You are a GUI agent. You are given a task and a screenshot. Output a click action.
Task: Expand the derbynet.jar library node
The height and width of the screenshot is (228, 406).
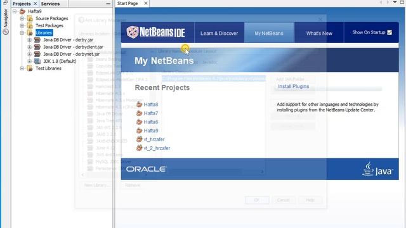(29, 54)
